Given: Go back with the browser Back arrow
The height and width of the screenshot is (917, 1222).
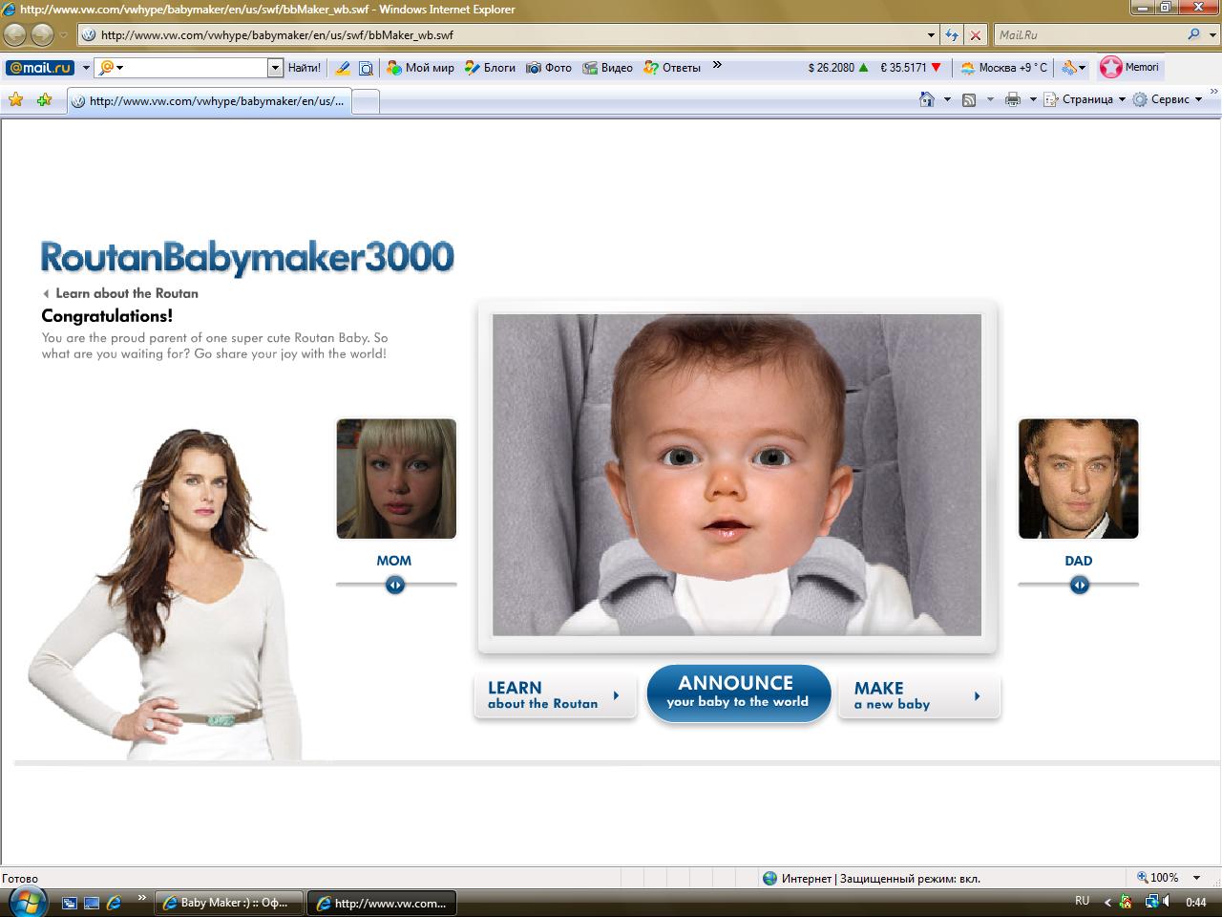Looking at the screenshot, I should [15, 35].
